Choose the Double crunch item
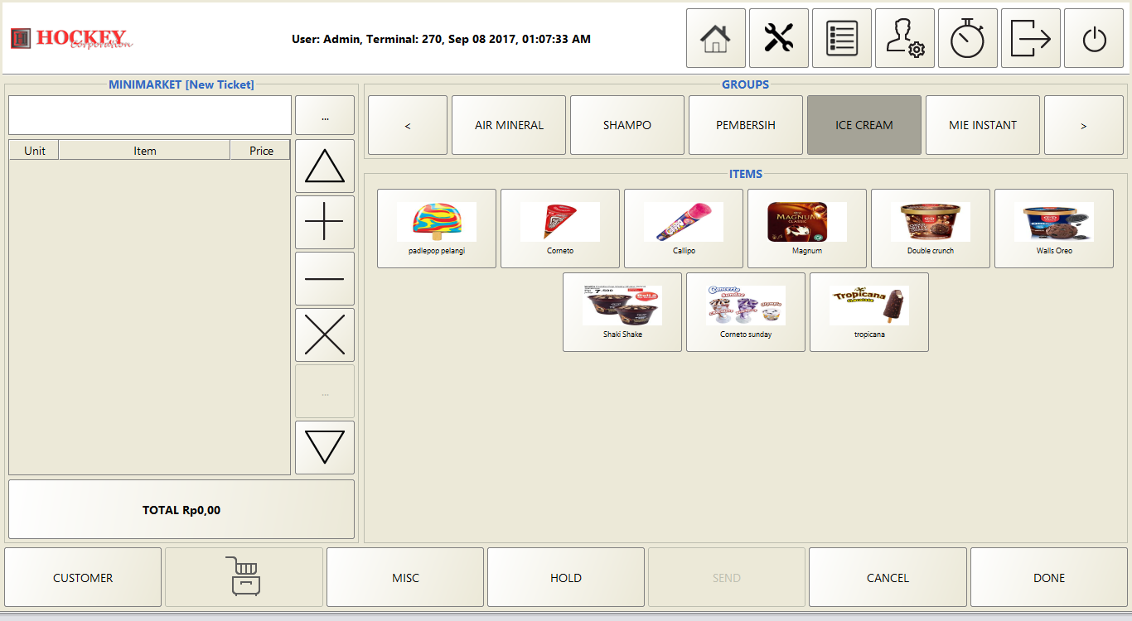 (x=931, y=229)
